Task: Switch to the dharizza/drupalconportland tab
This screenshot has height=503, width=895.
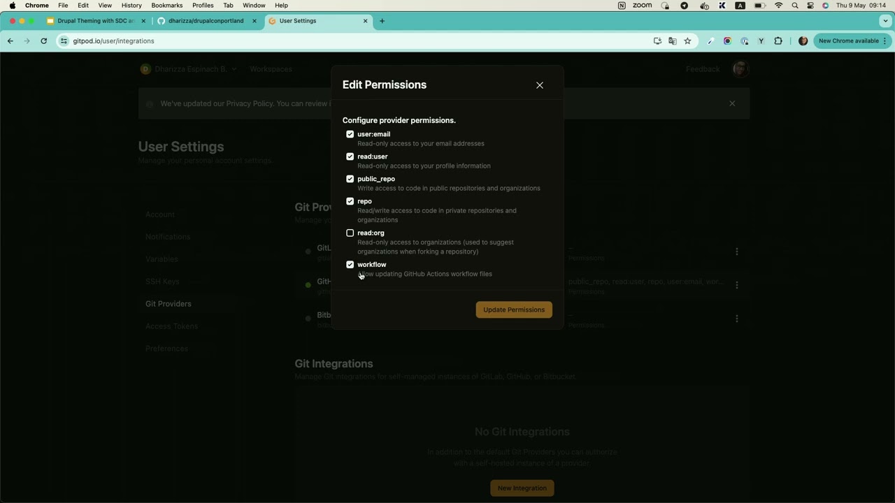Action: click(x=206, y=21)
